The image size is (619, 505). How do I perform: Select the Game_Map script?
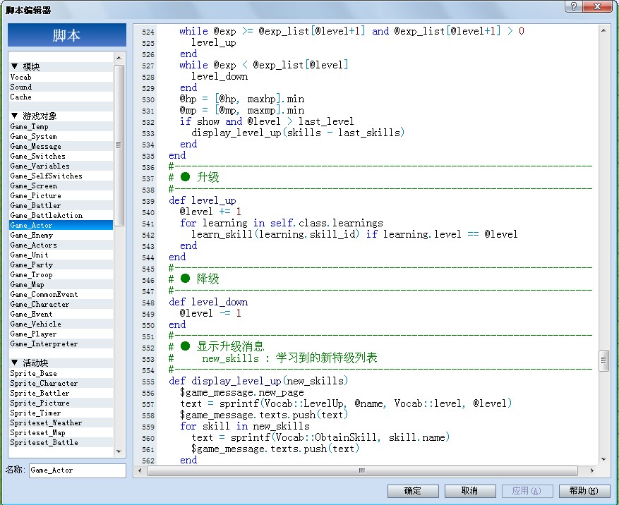(61, 284)
